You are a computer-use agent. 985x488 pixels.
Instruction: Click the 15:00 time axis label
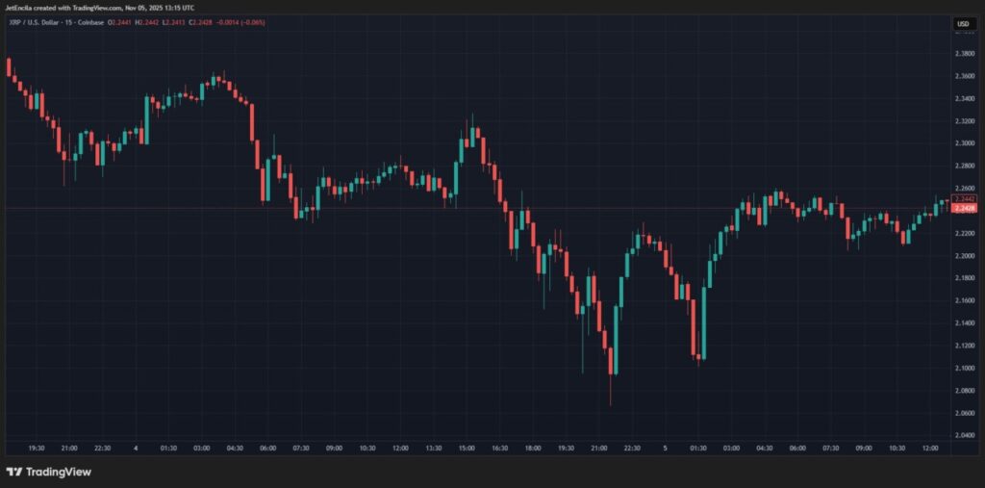click(x=467, y=448)
